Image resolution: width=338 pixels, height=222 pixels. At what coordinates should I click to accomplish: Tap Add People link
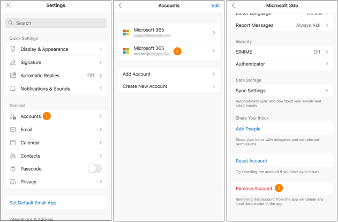[248, 129]
